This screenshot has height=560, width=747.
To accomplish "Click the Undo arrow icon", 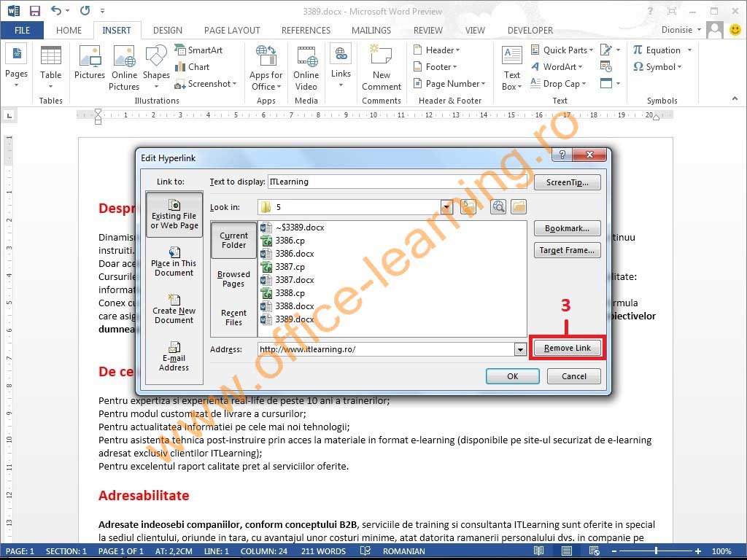I will [56, 10].
